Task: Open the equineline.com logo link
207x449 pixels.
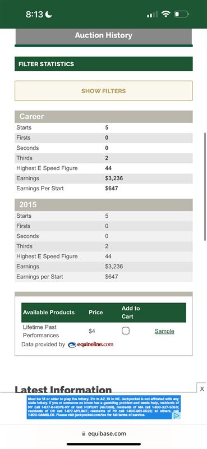Action: 91,345
